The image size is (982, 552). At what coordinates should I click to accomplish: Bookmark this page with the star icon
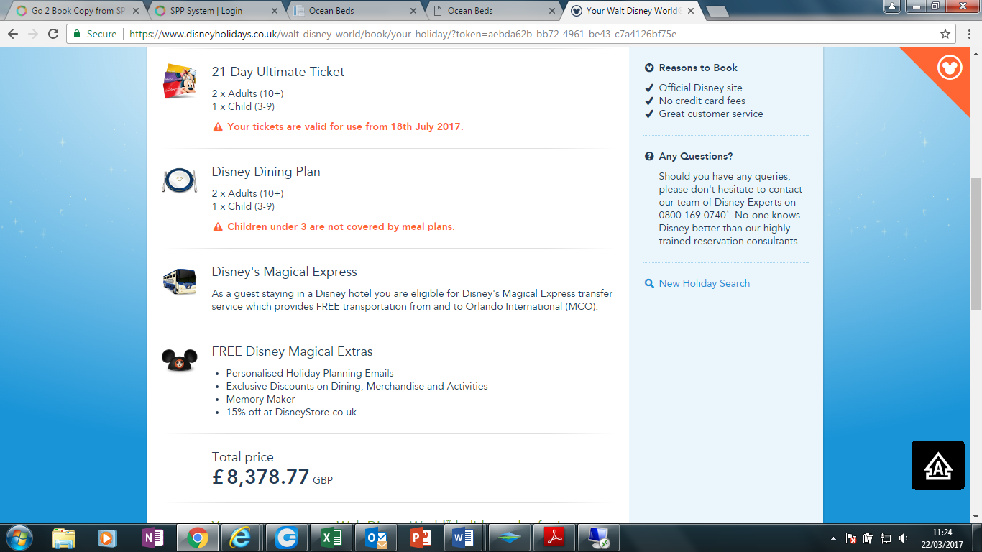point(945,34)
